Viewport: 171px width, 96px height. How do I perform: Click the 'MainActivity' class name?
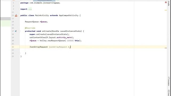(x=42, y=15)
